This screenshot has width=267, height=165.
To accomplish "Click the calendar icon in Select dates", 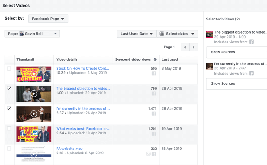I will click(x=162, y=34).
